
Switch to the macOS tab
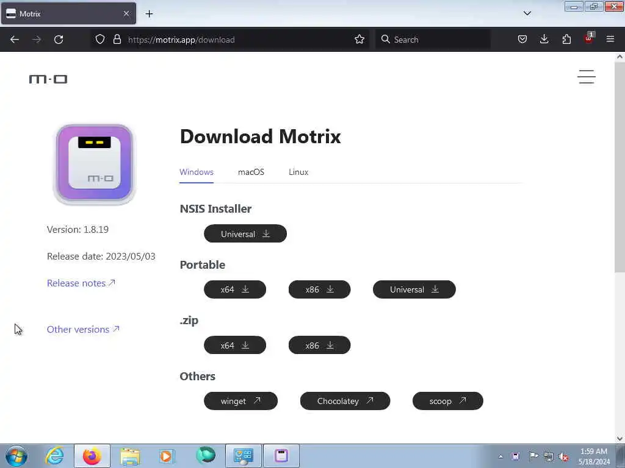251,172
